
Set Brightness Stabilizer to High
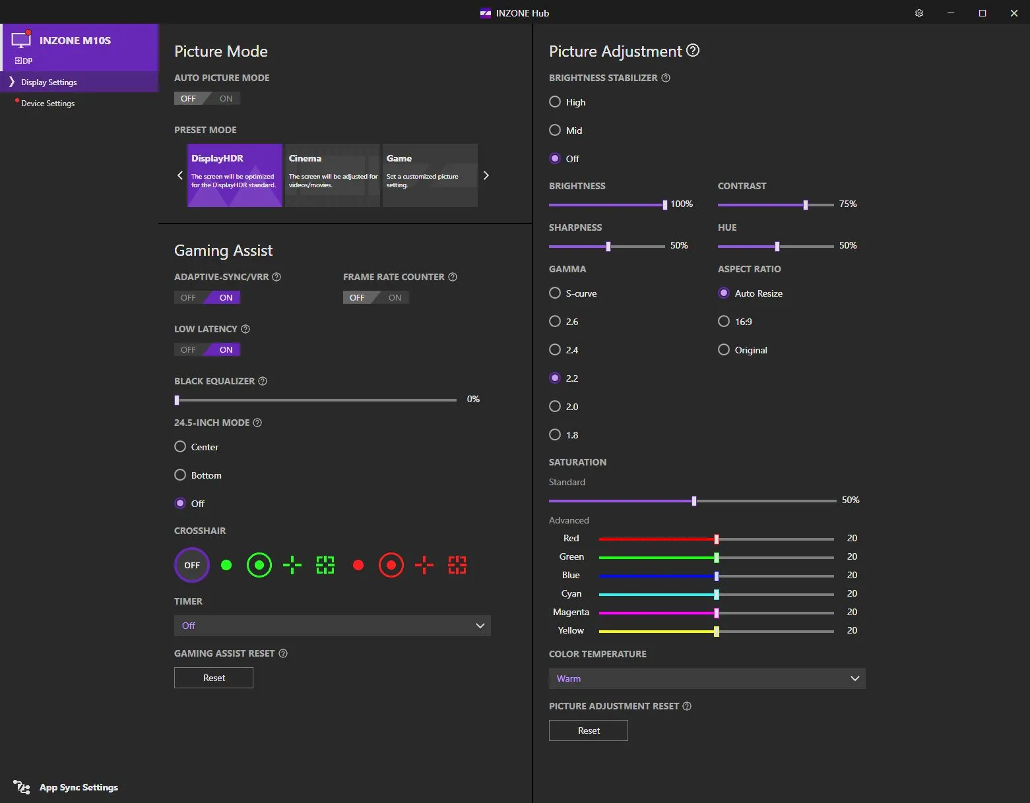tap(555, 102)
